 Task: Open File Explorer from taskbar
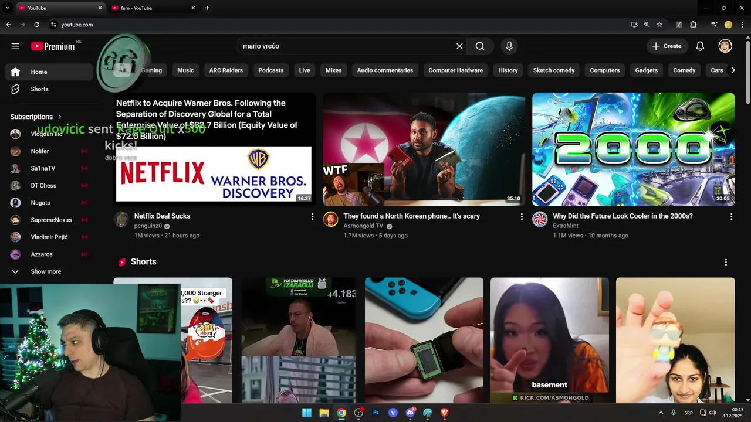click(x=324, y=413)
